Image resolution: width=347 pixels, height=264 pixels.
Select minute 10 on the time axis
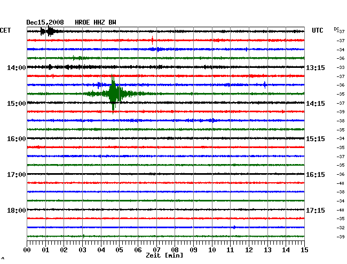pos(212,250)
